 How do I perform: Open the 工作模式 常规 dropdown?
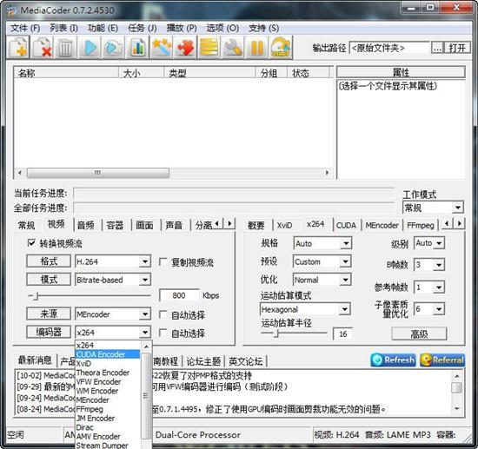(x=457, y=208)
